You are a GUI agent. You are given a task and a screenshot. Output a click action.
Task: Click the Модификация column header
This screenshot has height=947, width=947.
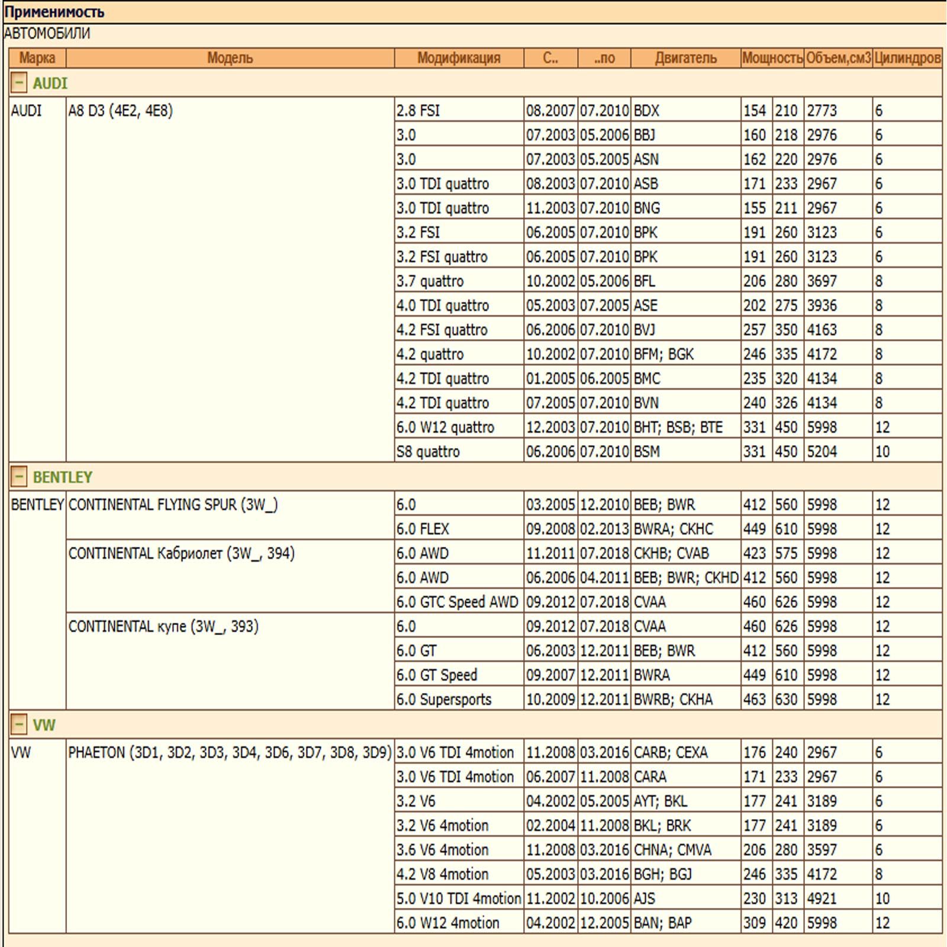coord(459,58)
